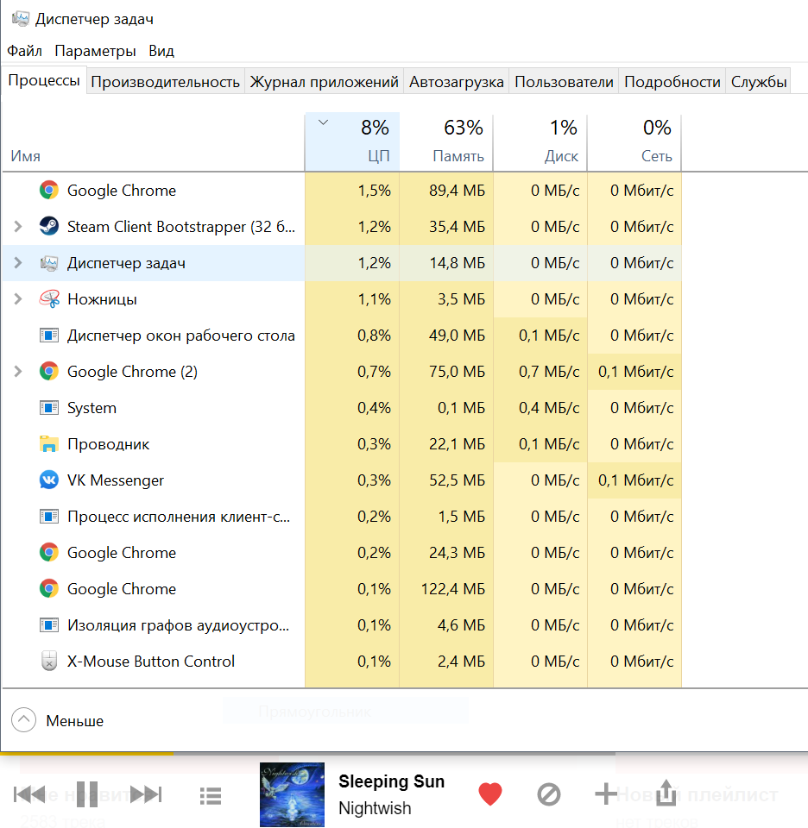
Task: Select the X-Mouse Button Control name
Action: (150, 662)
